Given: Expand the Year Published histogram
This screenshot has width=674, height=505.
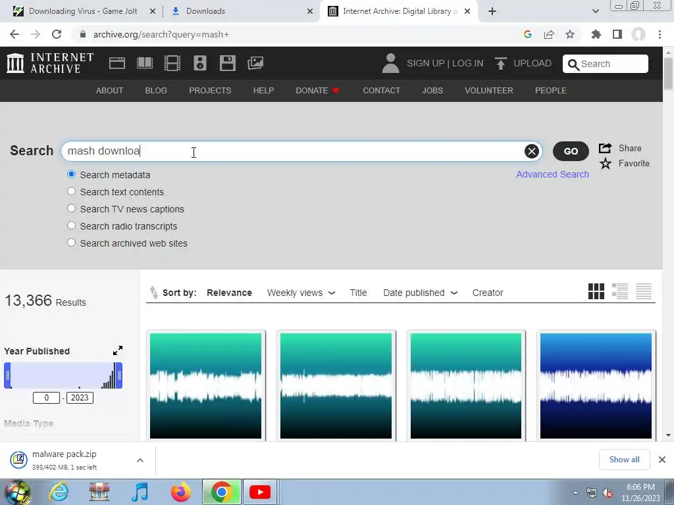Looking at the screenshot, I should tap(118, 350).
